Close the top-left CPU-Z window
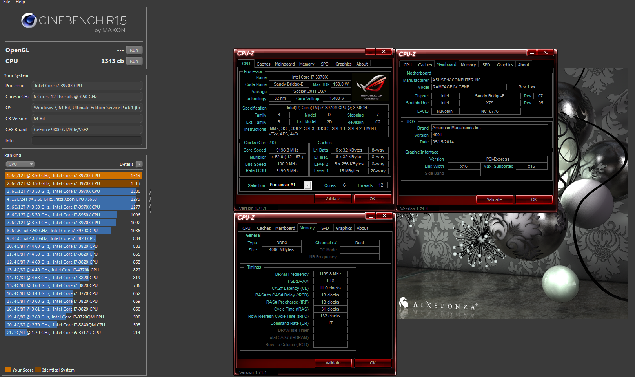Viewport: 635px width, 377px height. click(384, 52)
